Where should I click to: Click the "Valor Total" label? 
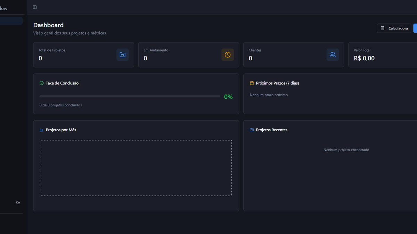click(362, 50)
